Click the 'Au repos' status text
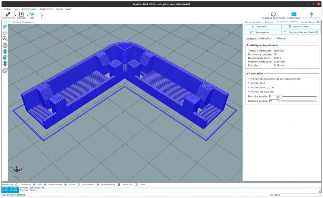This screenshot has height=198, width=323. pyautogui.click(x=275, y=195)
